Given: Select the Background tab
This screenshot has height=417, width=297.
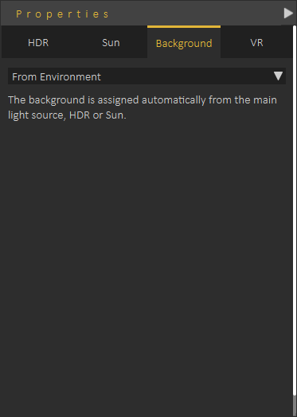Looking at the screenshot, I should coord(184,43).
